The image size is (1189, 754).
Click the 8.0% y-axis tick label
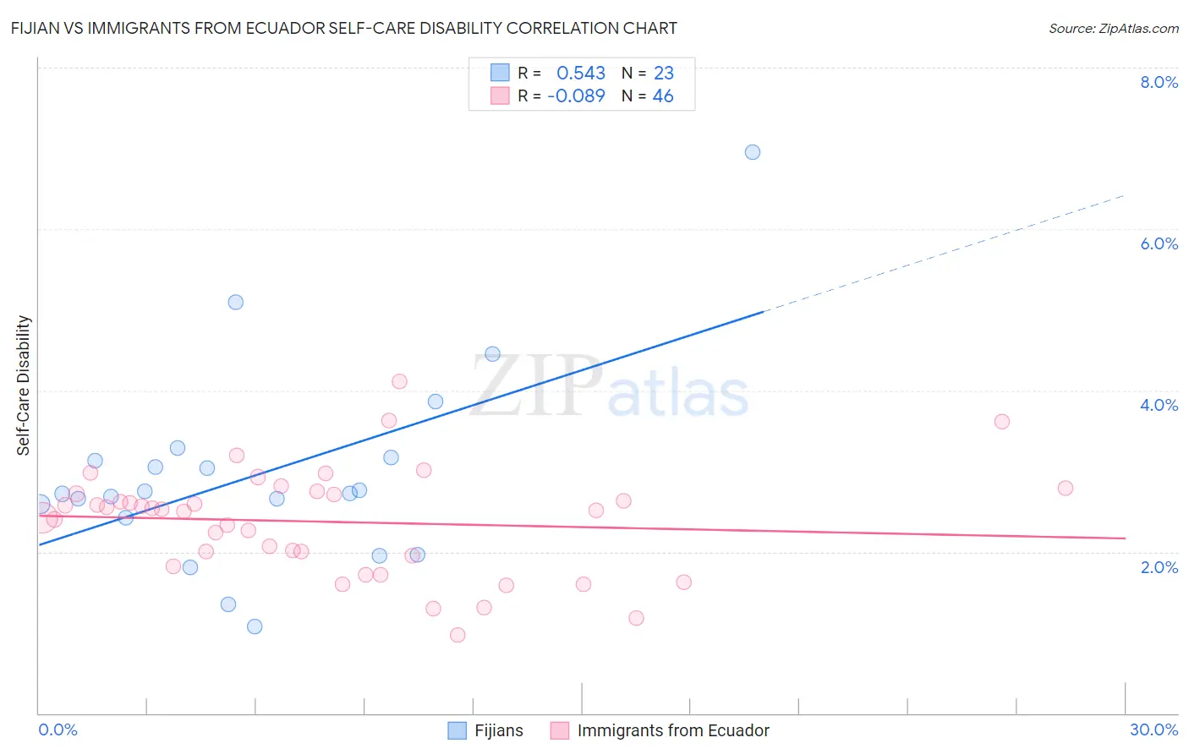pos(1159,82)
